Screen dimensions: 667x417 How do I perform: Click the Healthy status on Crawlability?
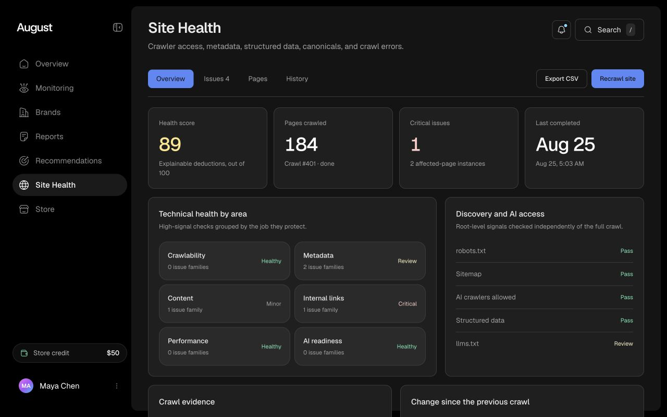coord(271,261)
